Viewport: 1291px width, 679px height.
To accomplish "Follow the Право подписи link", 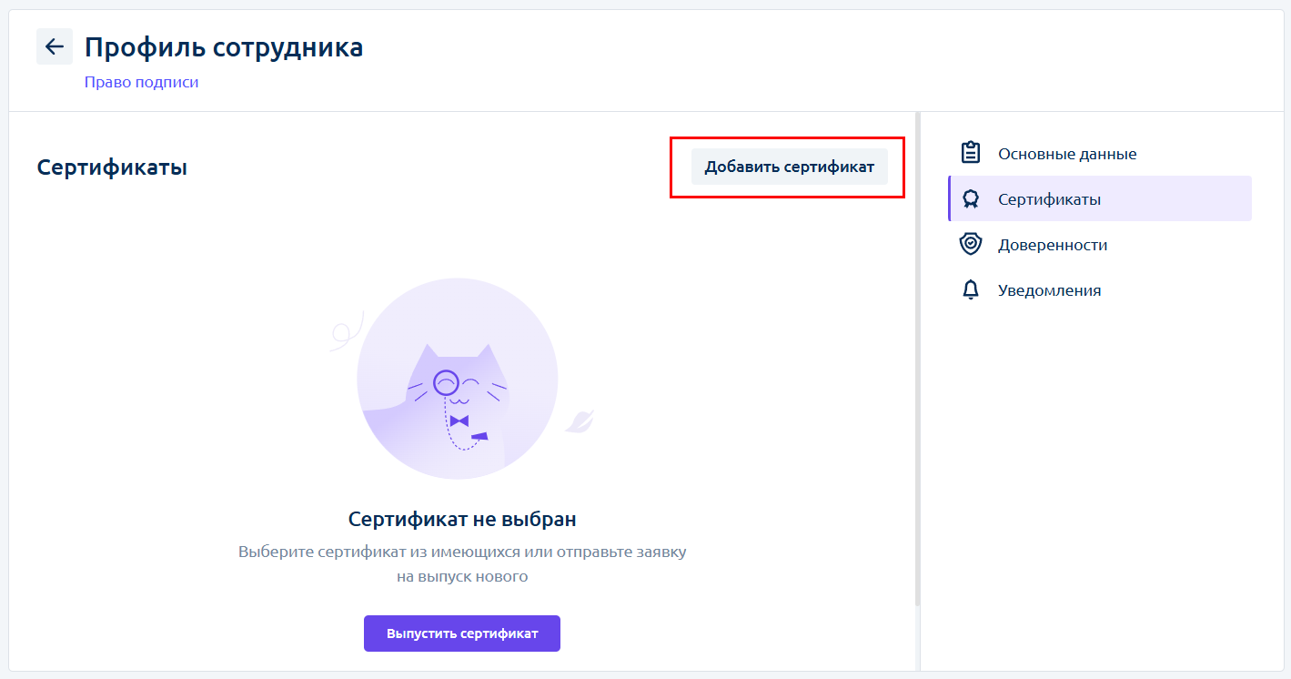I will pyautogui.click(x=141, y=82).
